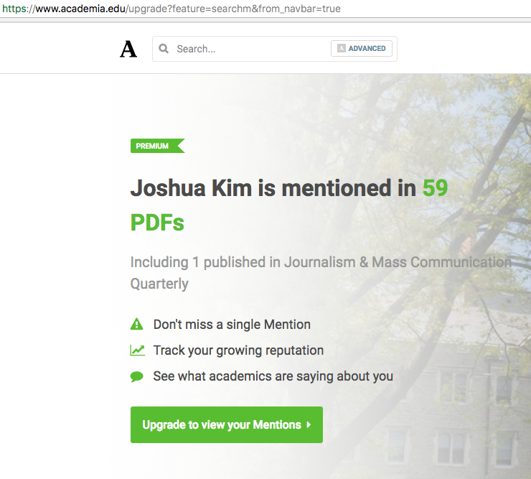Click the arrow on the Upgrade button

pos(309,424)
